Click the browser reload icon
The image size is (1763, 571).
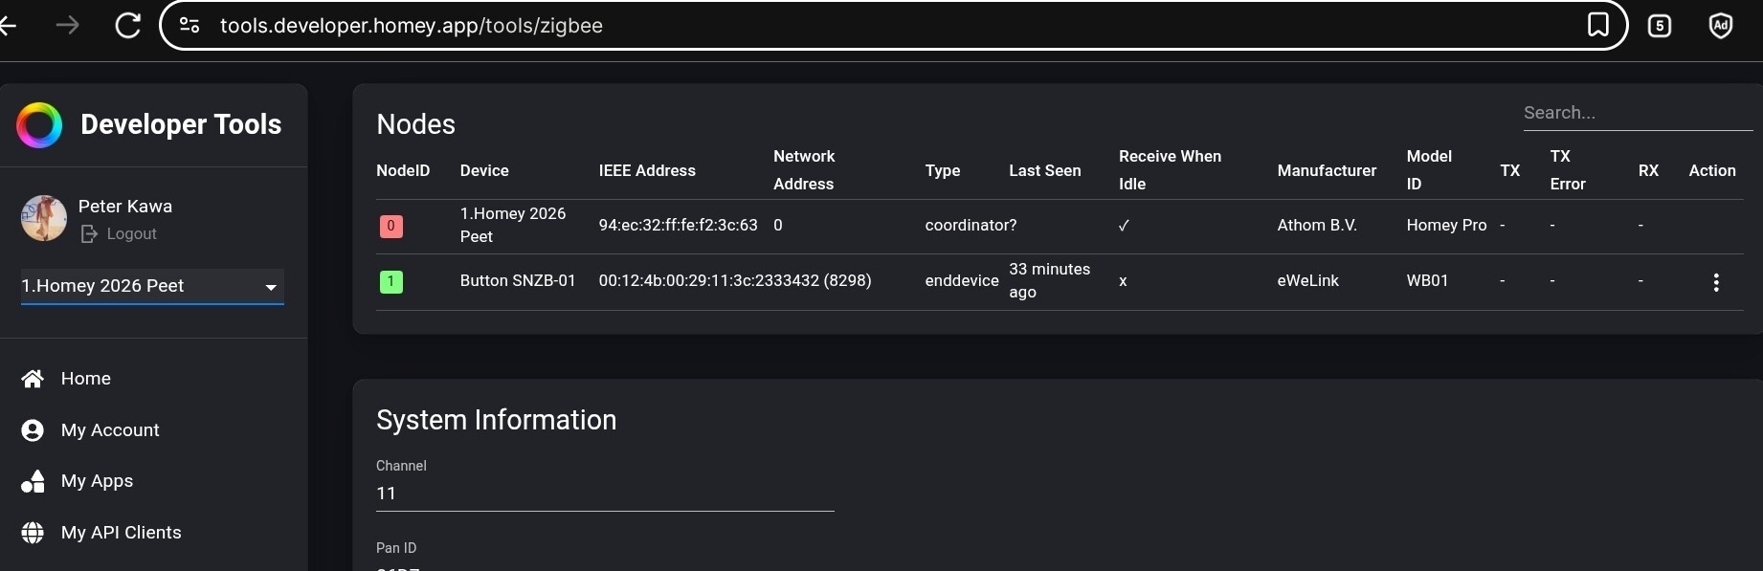coord(128,26)
